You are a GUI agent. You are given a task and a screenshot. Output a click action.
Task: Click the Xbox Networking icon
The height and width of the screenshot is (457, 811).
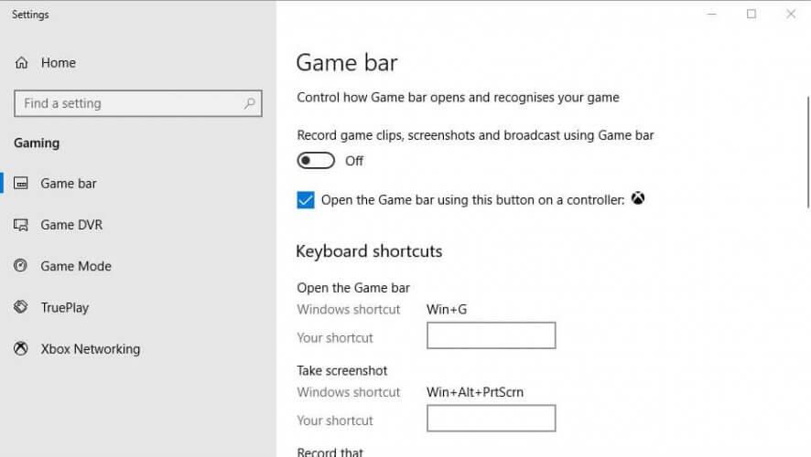click(x=21, y=348)
